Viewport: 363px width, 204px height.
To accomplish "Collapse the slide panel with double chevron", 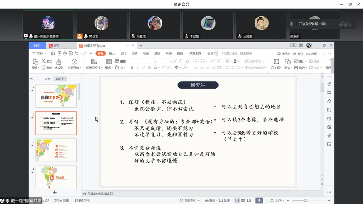I will (31, 78).
